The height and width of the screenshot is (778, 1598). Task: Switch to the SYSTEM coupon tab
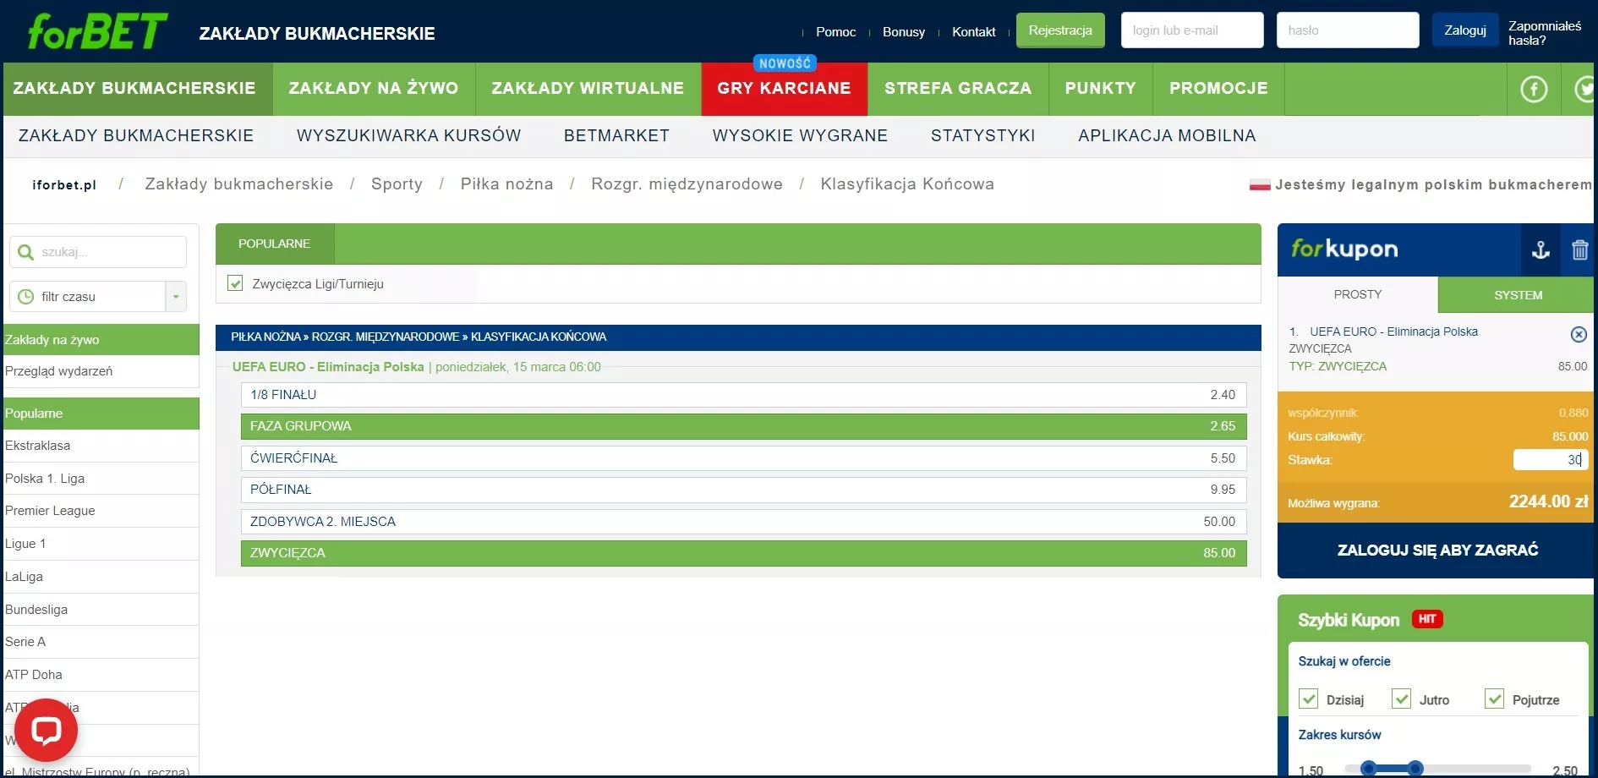coord(1518,295)
